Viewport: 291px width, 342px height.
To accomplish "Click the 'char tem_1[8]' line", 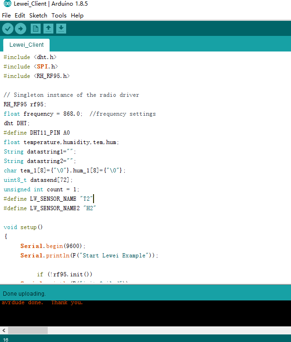I will tap(65, 171).
